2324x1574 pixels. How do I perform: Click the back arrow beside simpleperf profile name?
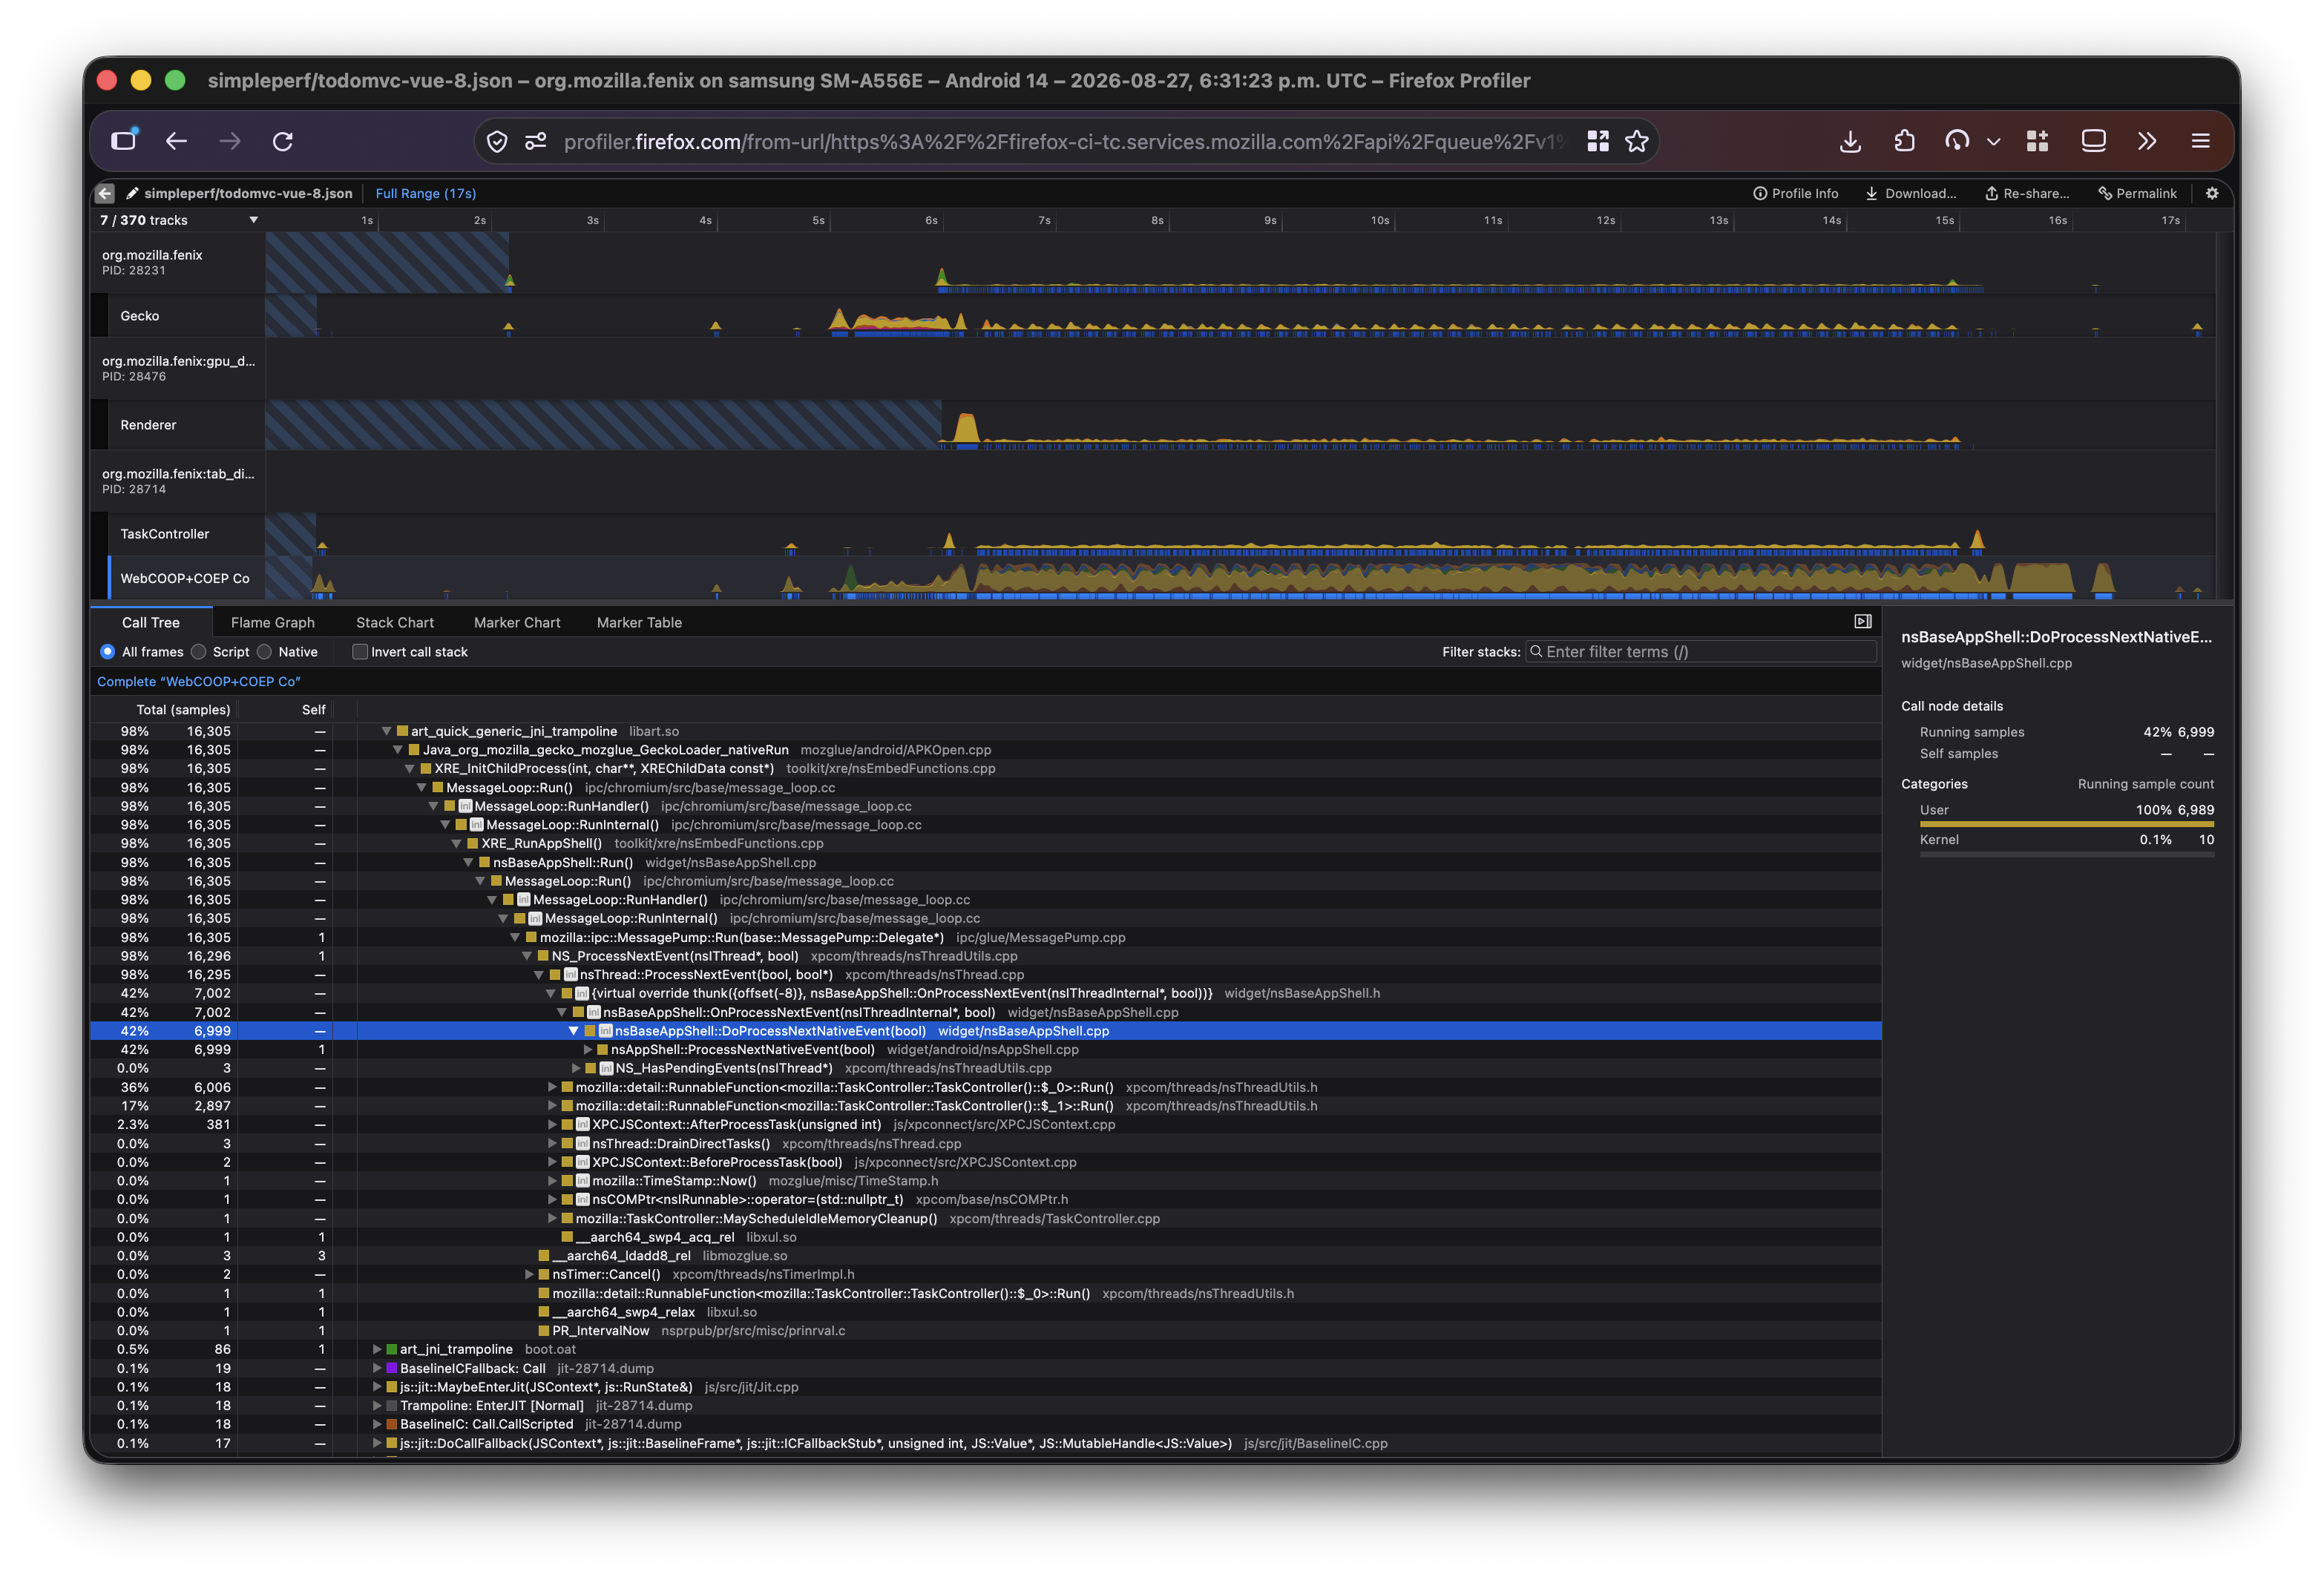click(x=105, y=194)
